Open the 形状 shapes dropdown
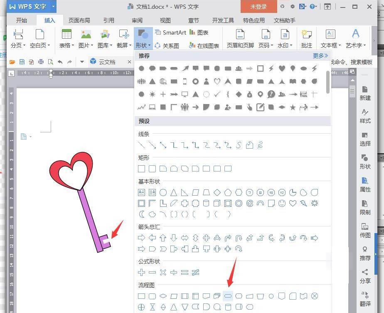This screenshot has width=384, height=313. pos(143,39)
